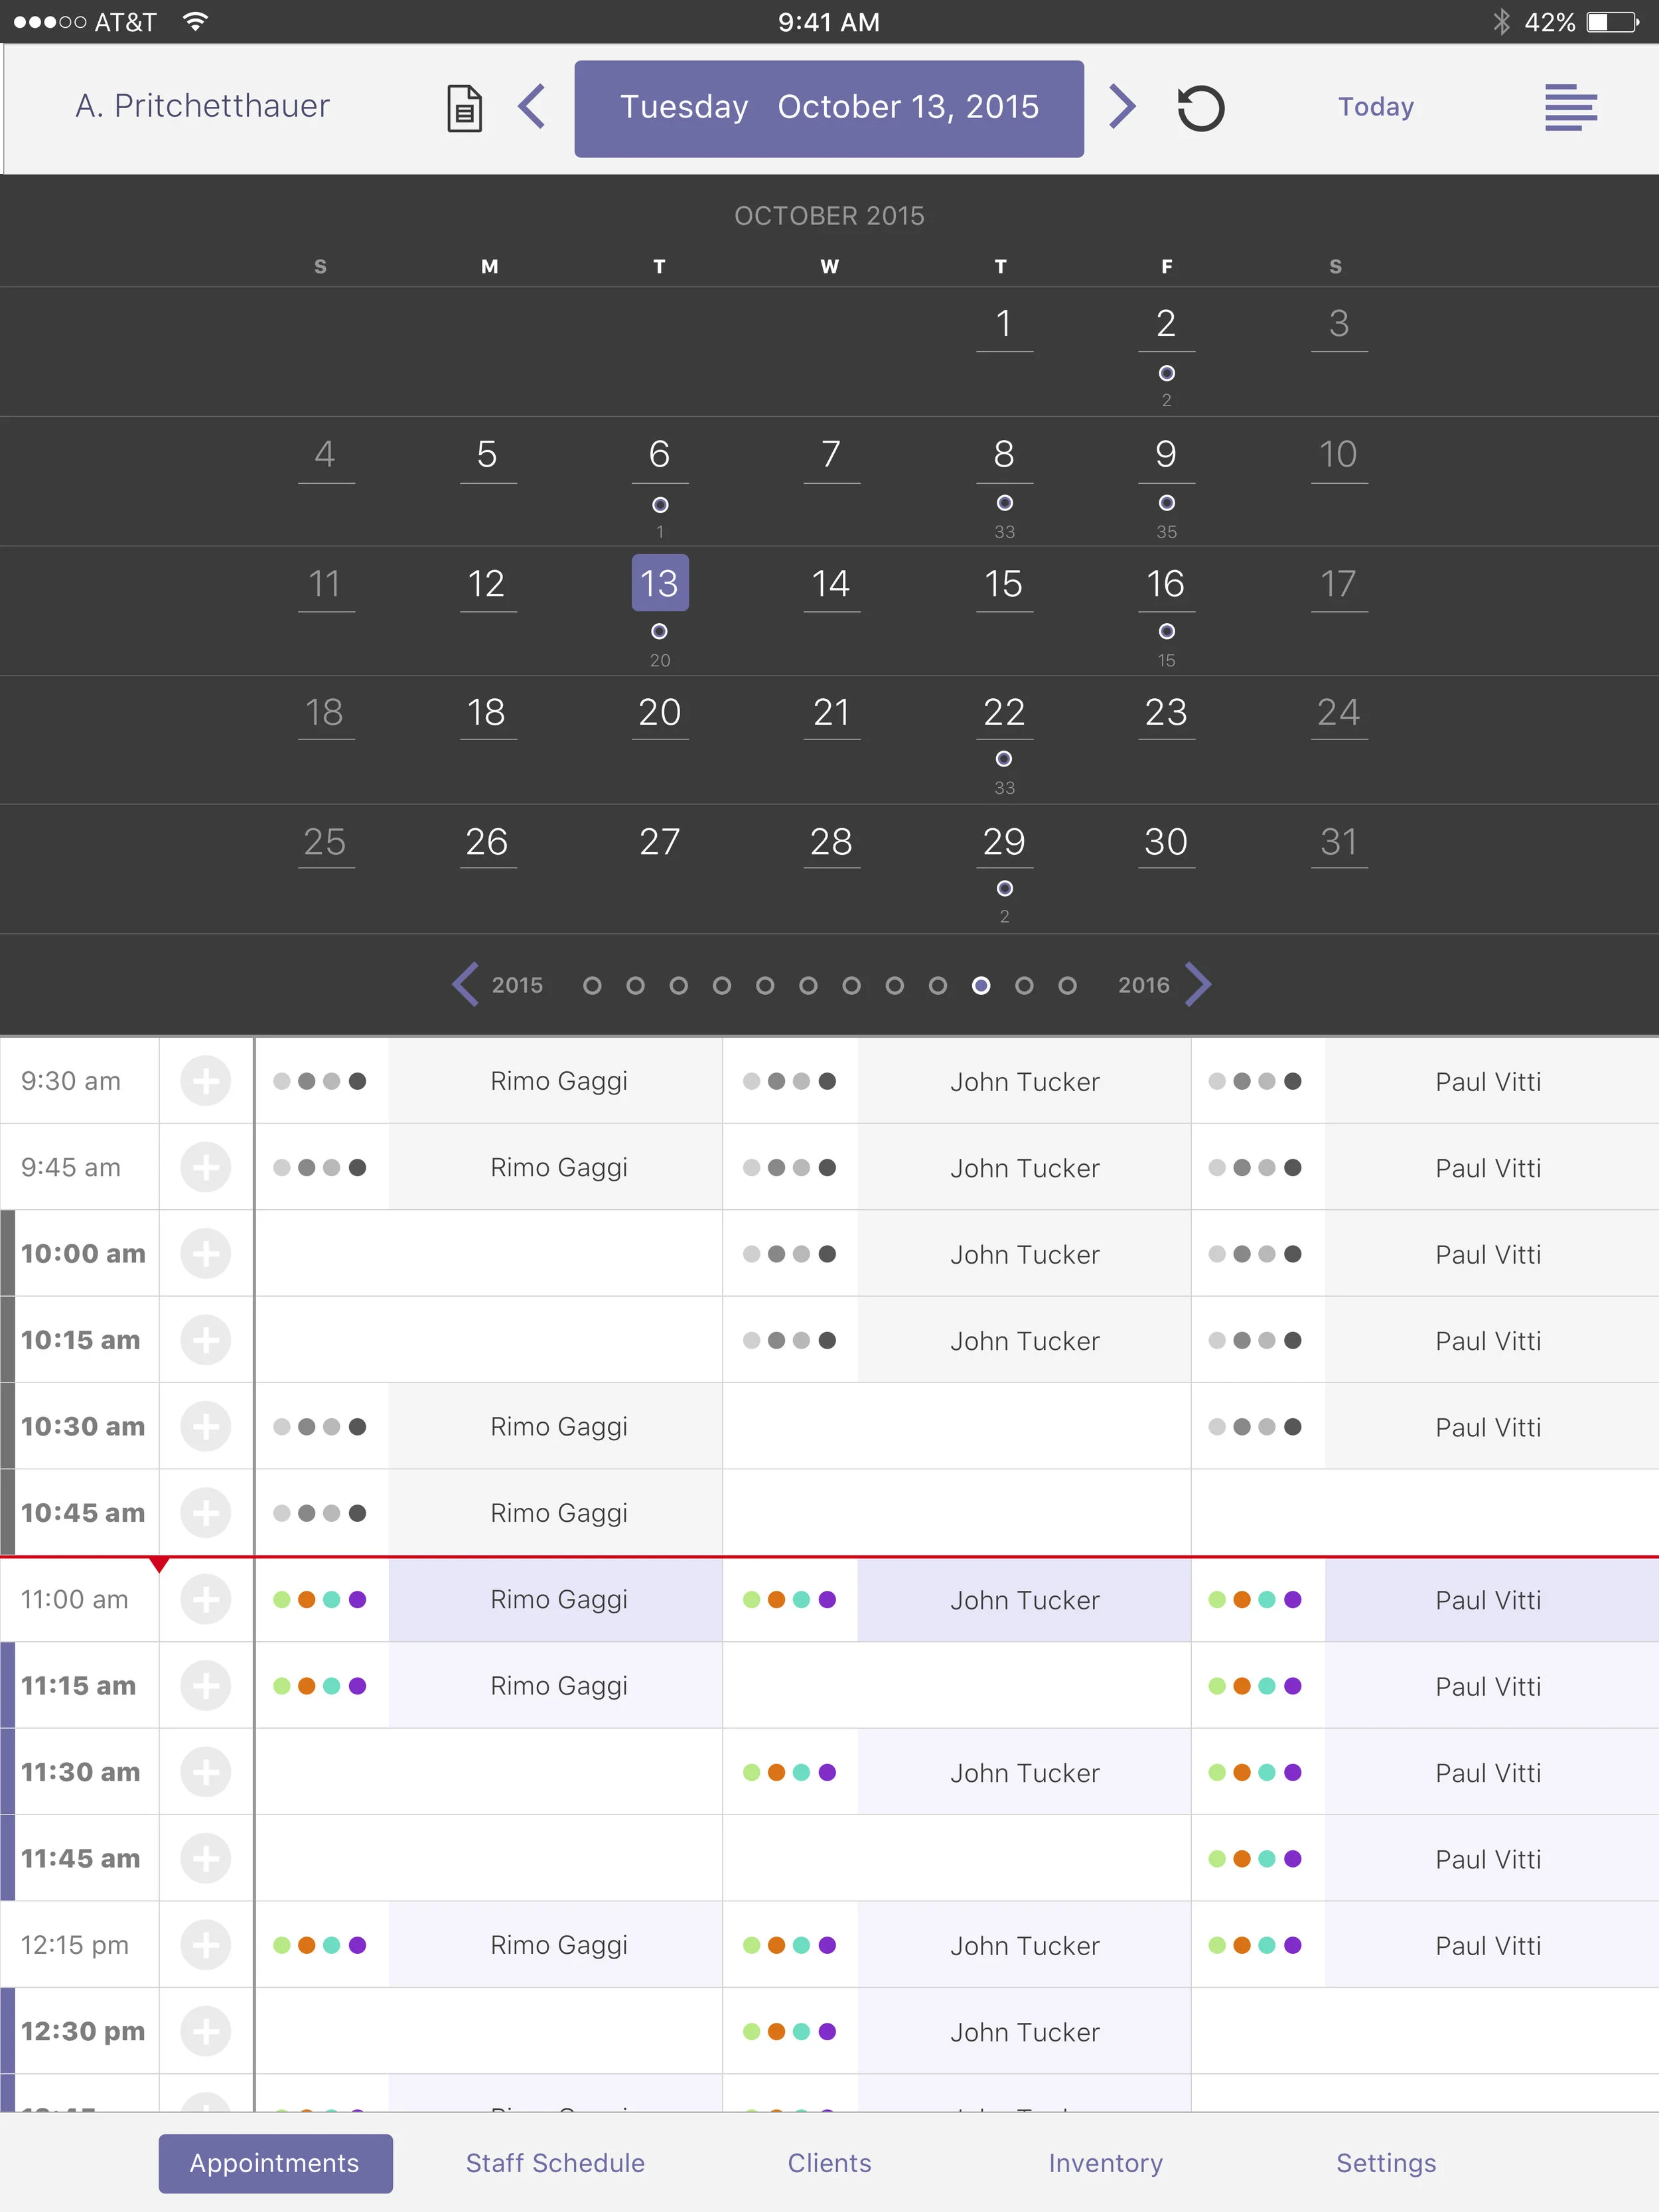Select the second-to-last month page dot

point(1024,986)
